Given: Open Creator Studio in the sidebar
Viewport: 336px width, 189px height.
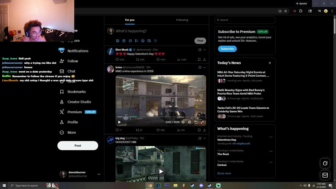Looking at the screenshot, I should (75, 102).
